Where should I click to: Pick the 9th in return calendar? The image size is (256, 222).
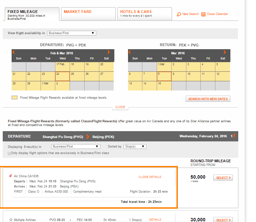[179, 76]
